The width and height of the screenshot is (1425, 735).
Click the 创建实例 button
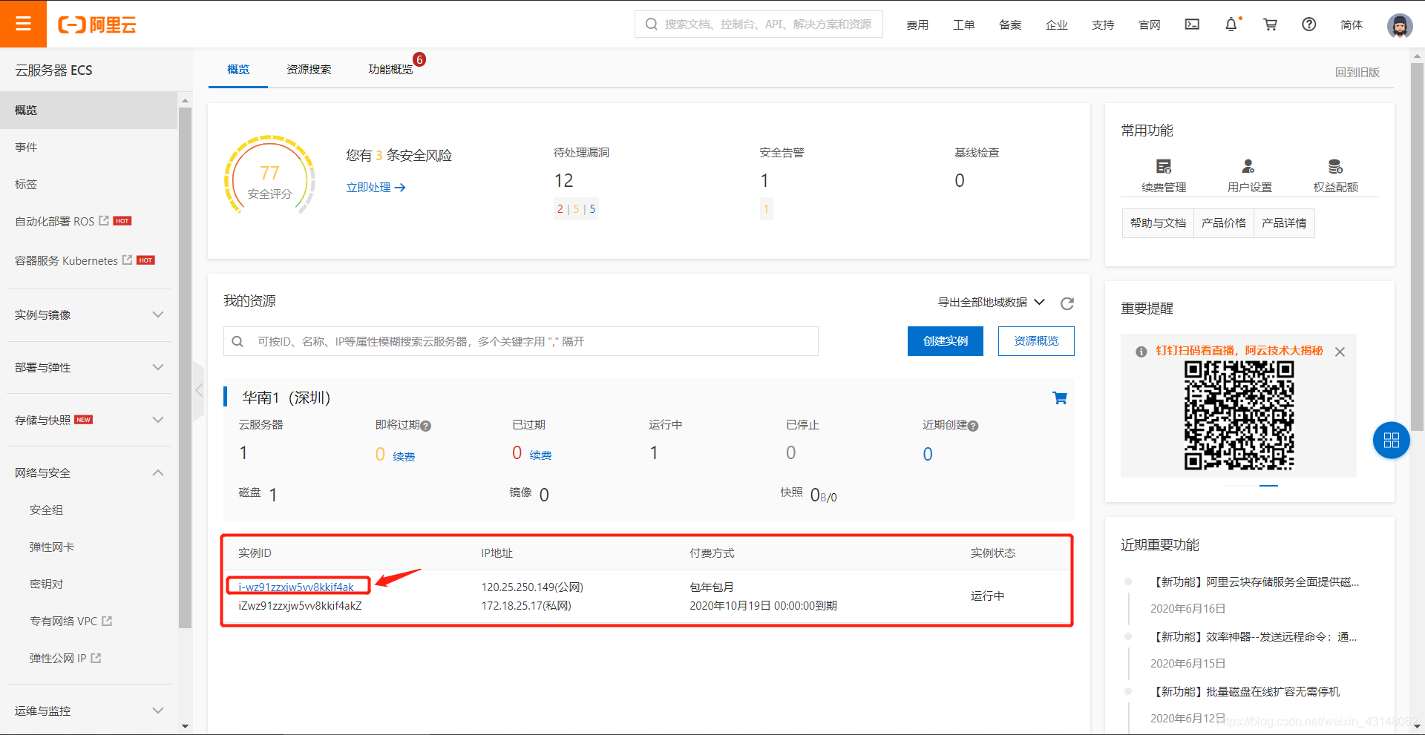pos(946,341)
